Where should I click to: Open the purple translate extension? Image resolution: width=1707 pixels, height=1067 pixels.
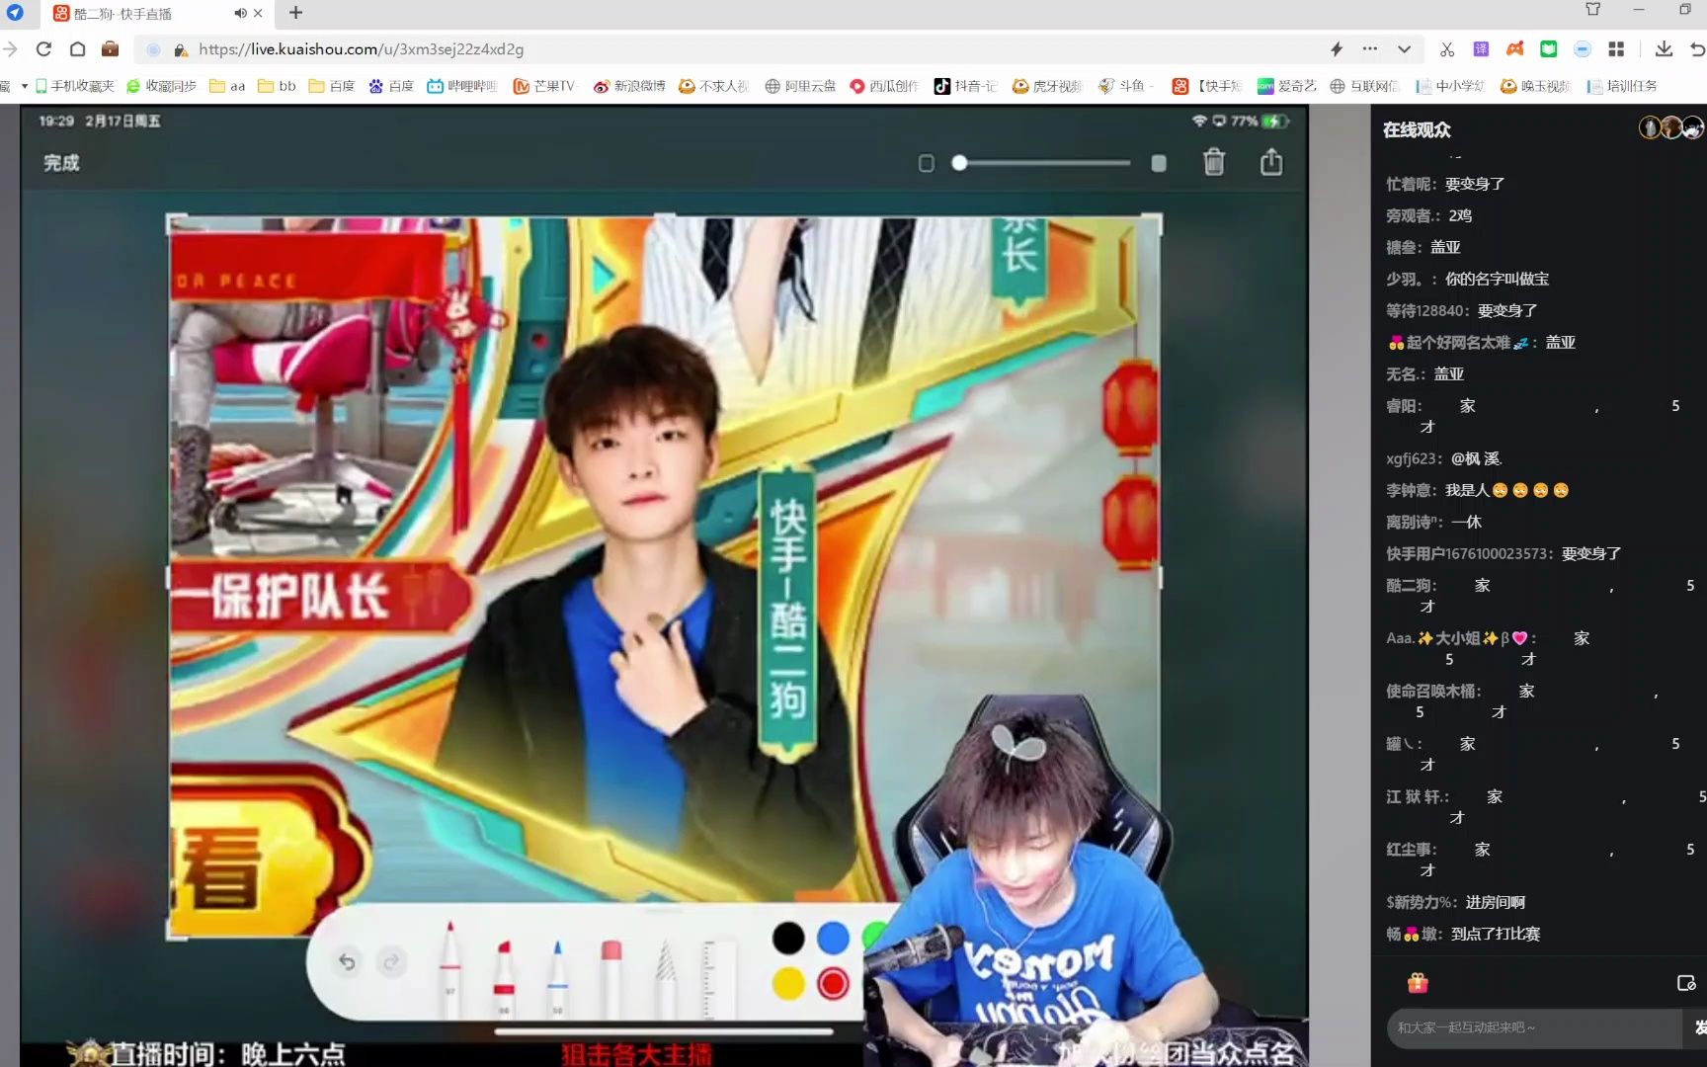(x=1481, y=49)
